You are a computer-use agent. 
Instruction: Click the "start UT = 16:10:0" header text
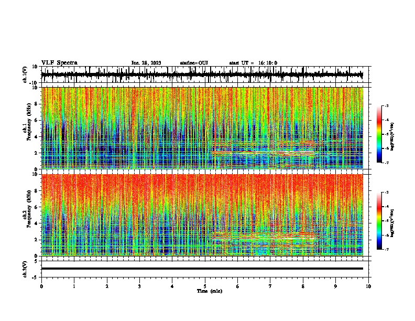click(253, 63)
